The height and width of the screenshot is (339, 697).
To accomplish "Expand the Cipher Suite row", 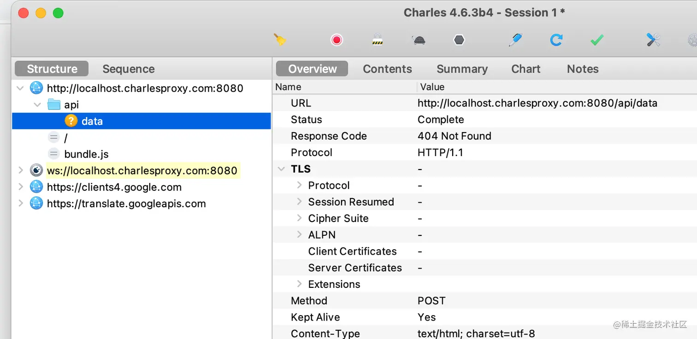I will (299, 218).
